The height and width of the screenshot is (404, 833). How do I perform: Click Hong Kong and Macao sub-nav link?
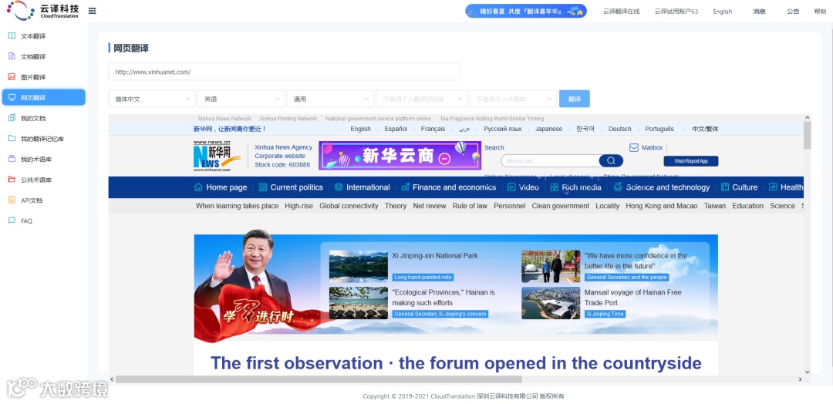point(662,206)
